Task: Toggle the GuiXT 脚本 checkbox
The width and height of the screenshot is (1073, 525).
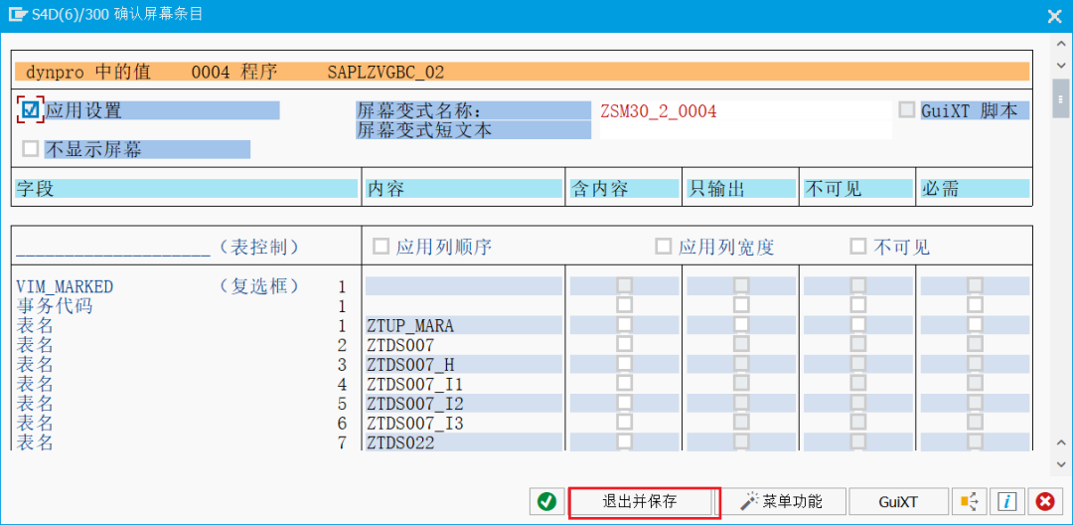Action: 907,109
